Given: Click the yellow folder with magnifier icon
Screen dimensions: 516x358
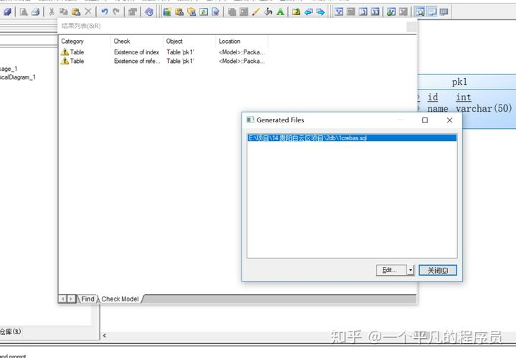Looking at the screenshot, I should point(191,12).
